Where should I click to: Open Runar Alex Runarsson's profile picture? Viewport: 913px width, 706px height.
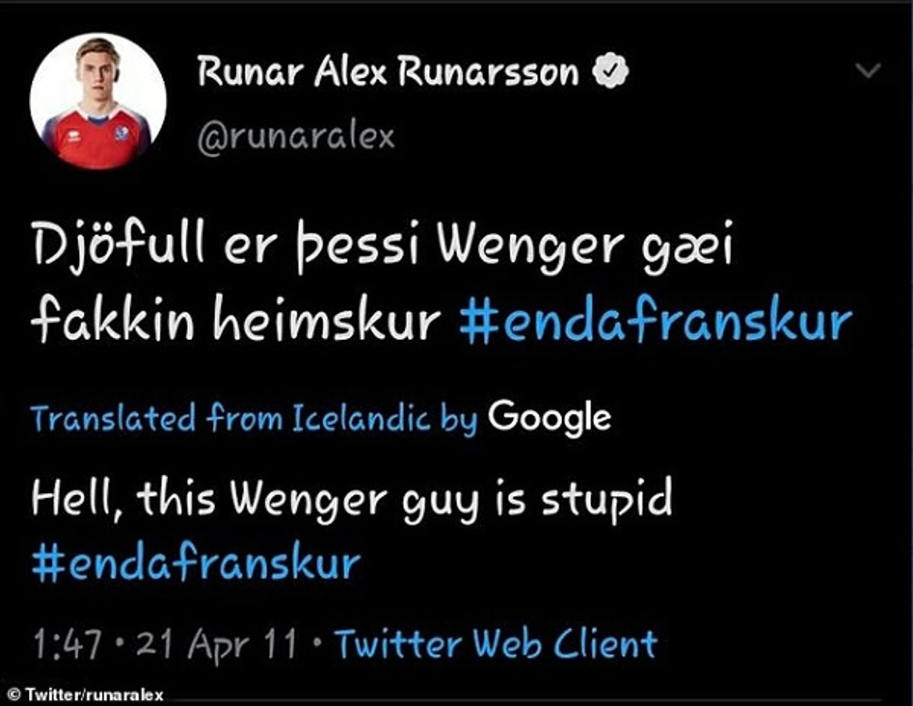coord(98,101)
